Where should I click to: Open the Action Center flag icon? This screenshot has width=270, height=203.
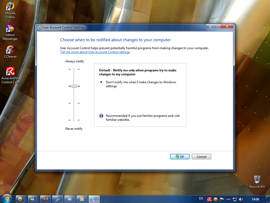pos(222,199)
